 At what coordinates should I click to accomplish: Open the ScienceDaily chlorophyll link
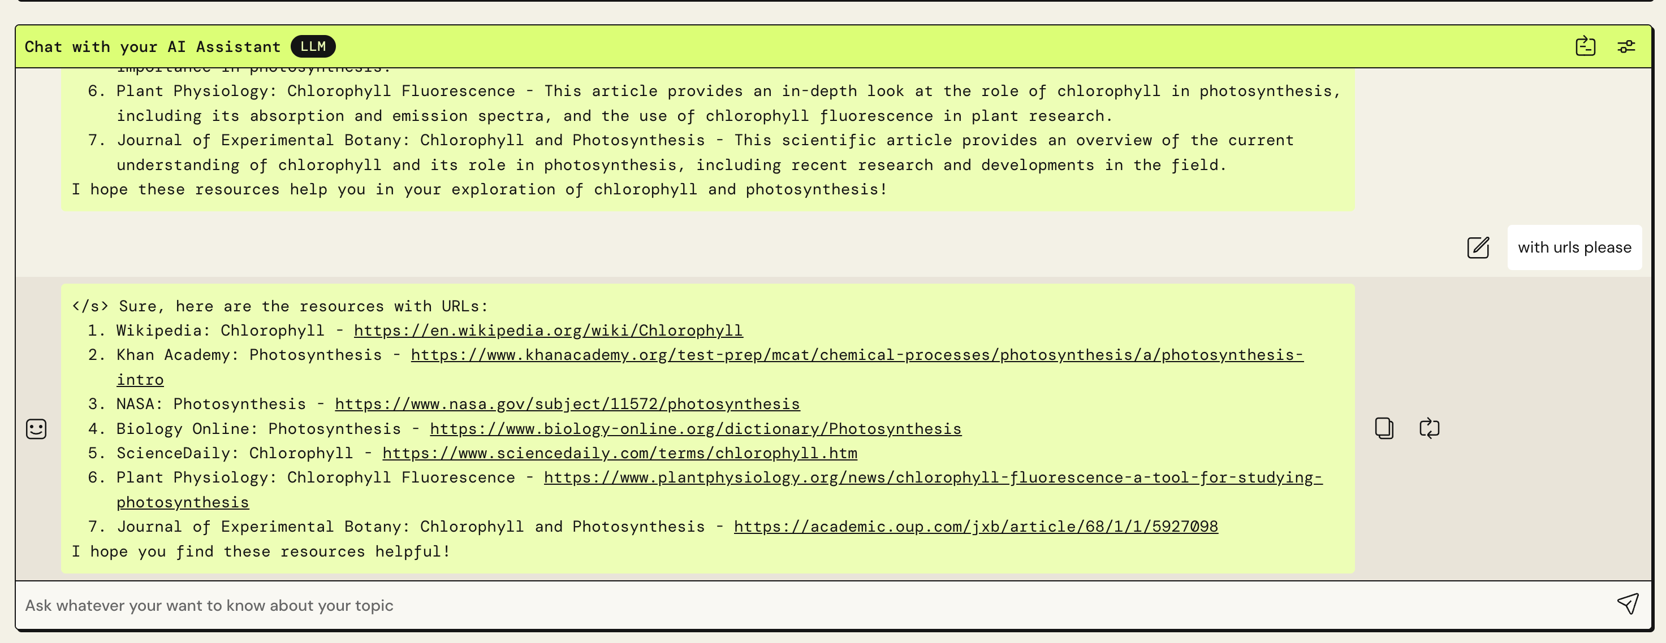tap(620, 453)
